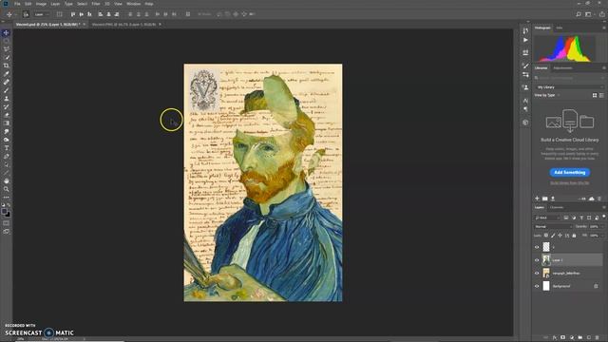This screenshot has width=608, height=342.
Task: Toggle Show Transform Controls checkbox
Action: (x=59, y=14)
